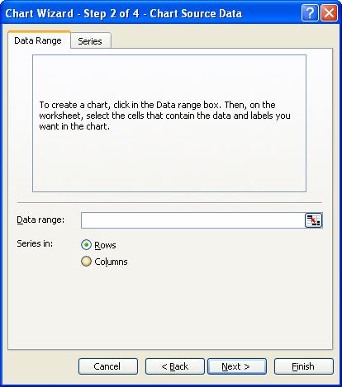Click the empty chart preview area
The image size is (342, 387).
coord(169,123)
